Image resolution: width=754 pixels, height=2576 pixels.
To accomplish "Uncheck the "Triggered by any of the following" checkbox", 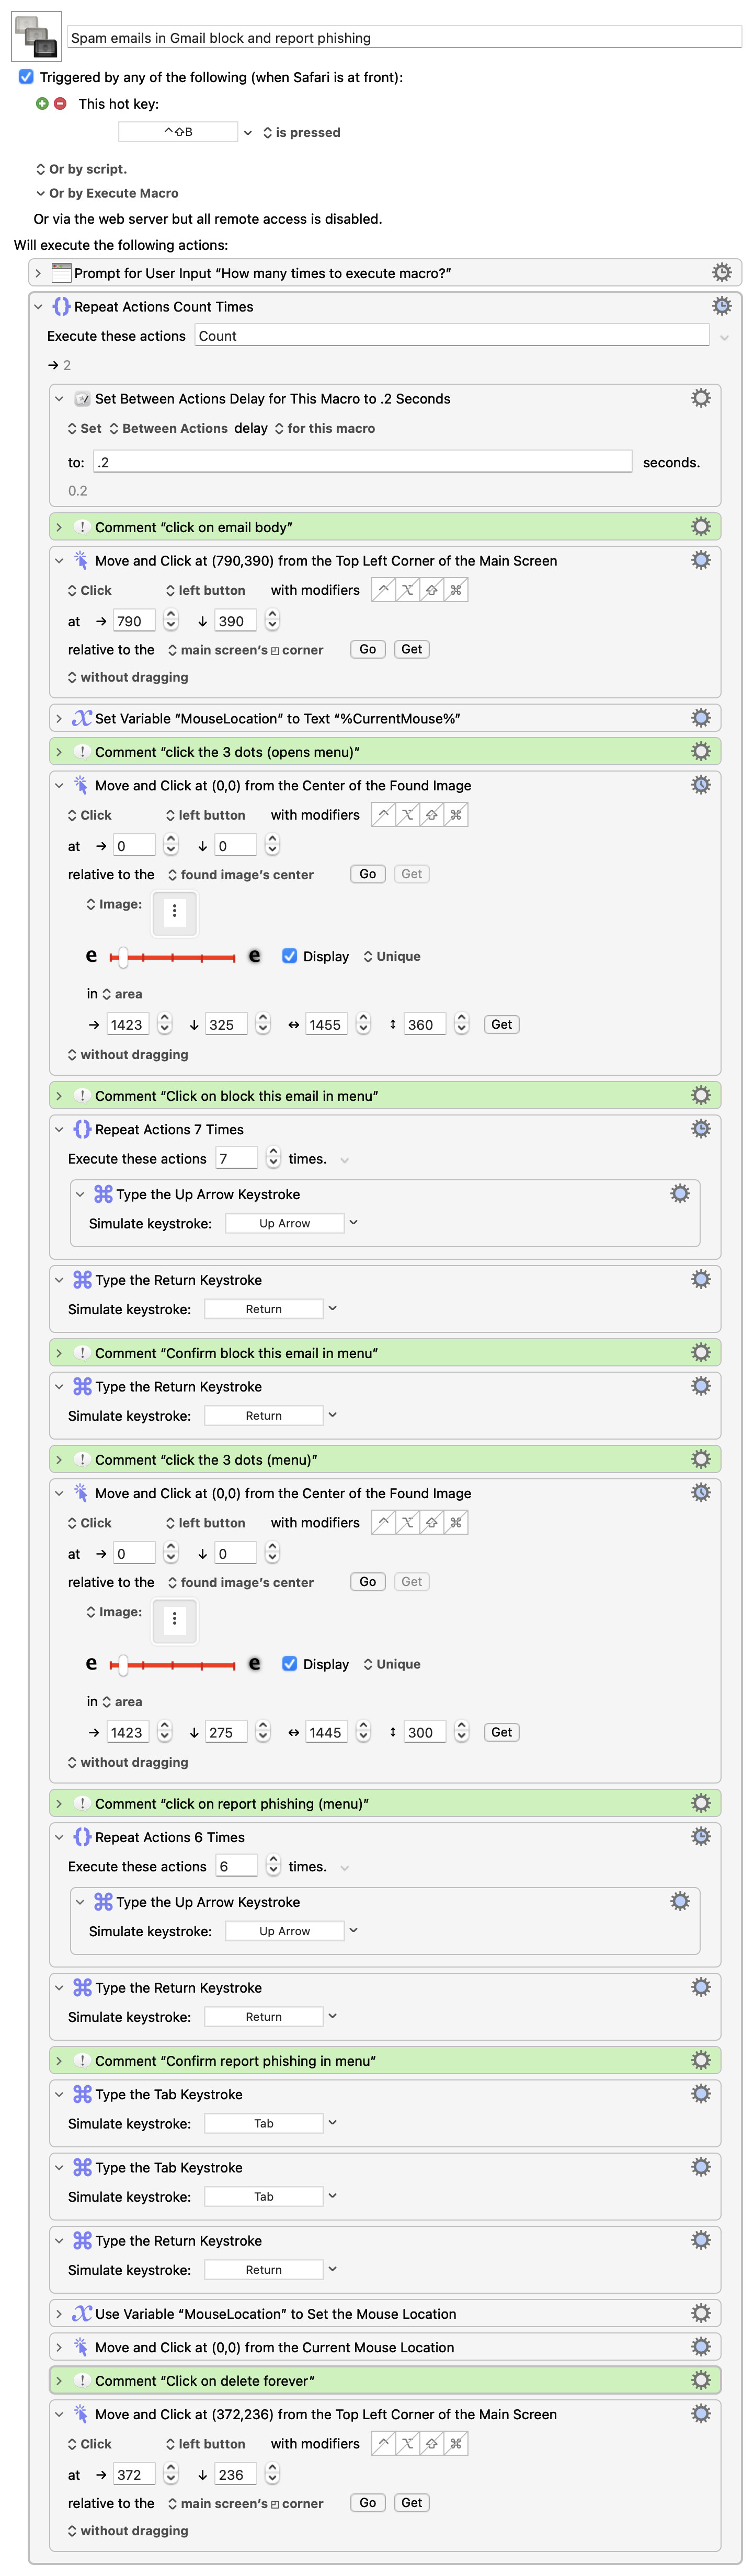I will tap(26, 77).
